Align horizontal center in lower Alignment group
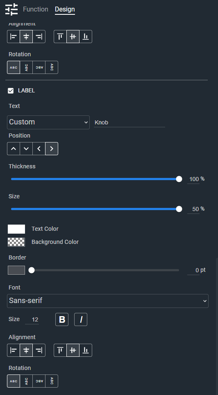 click(26, 350)
